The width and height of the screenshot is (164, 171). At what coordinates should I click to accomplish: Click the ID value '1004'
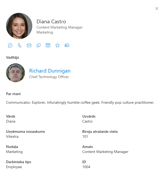[x=86, y=167]
